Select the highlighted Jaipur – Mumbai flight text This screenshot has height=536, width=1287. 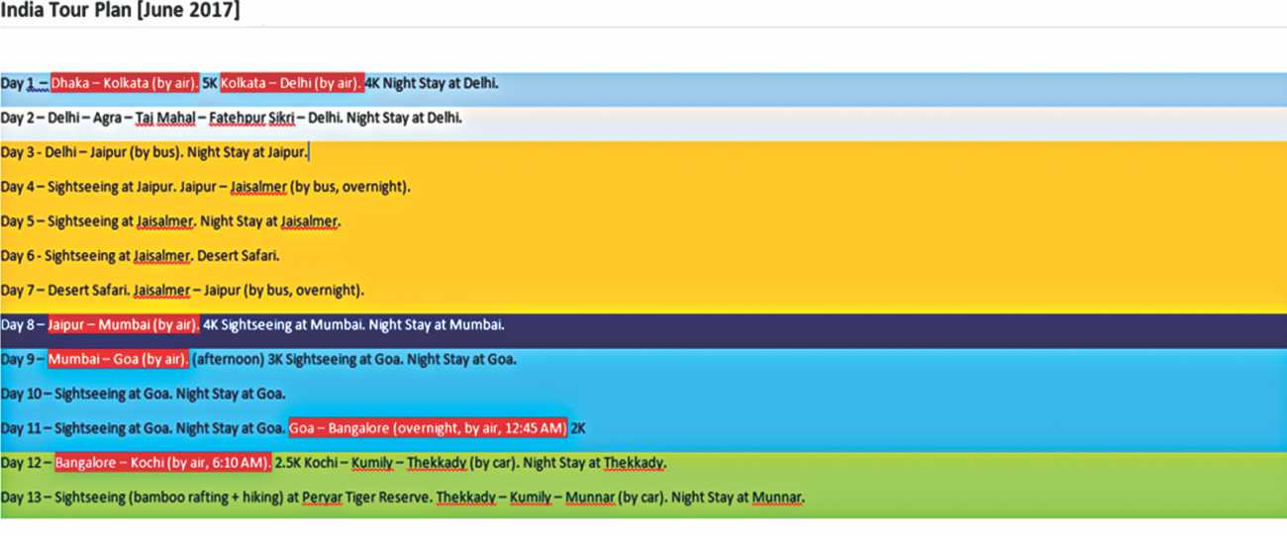pyautogui.click(x=124, y=324)
